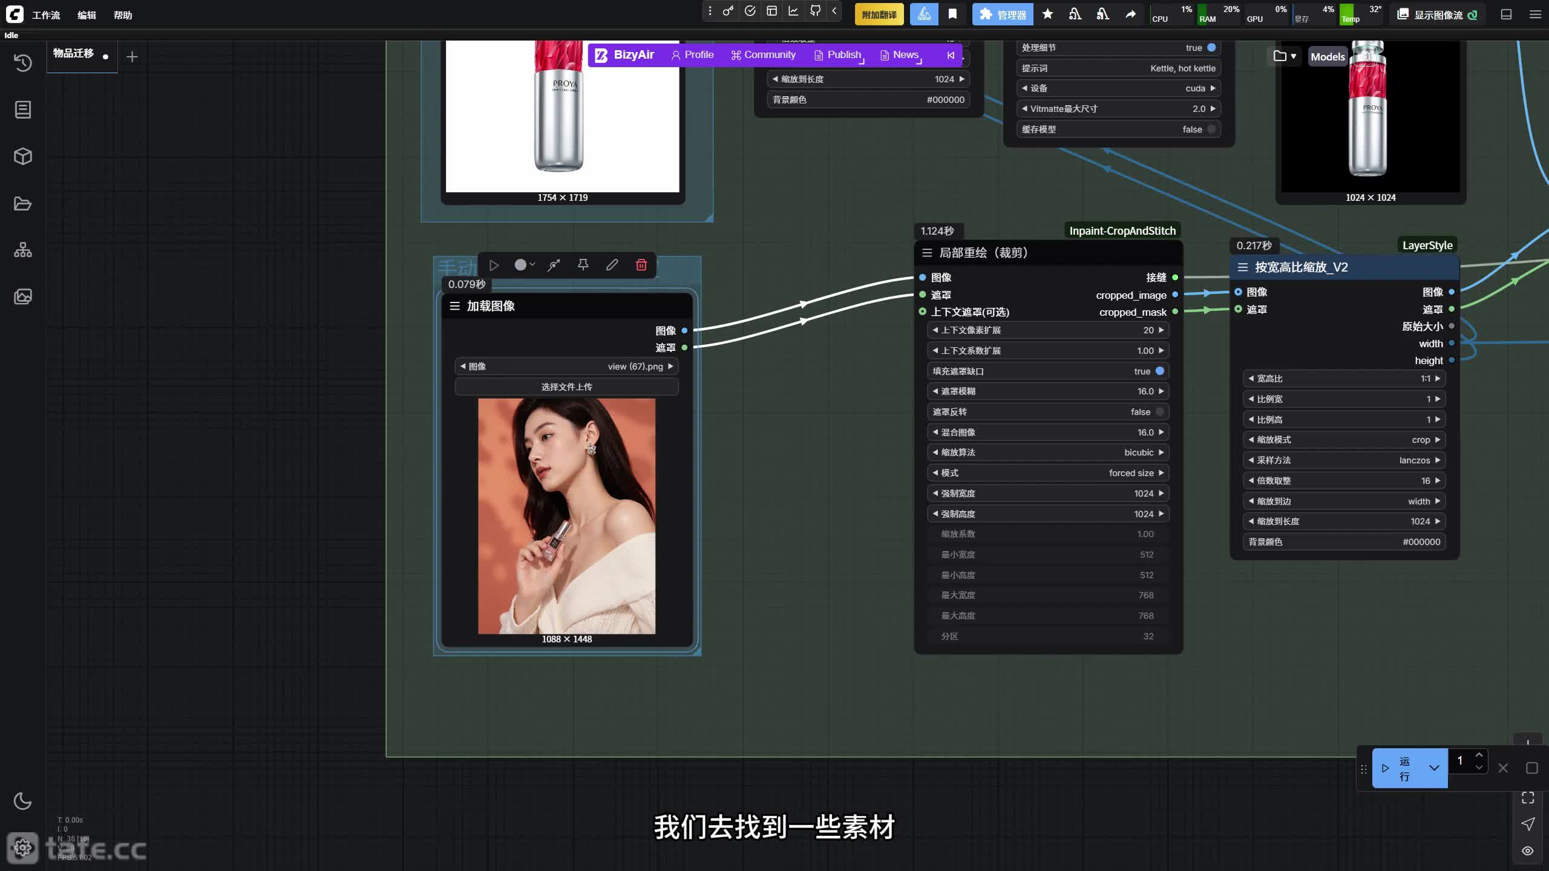The height and width of the screenshot is (871, 1549).
Task: Open the image gallery sidebar icon
Action: tap(23, 296)
